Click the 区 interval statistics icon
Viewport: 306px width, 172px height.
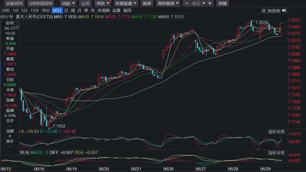264,11
